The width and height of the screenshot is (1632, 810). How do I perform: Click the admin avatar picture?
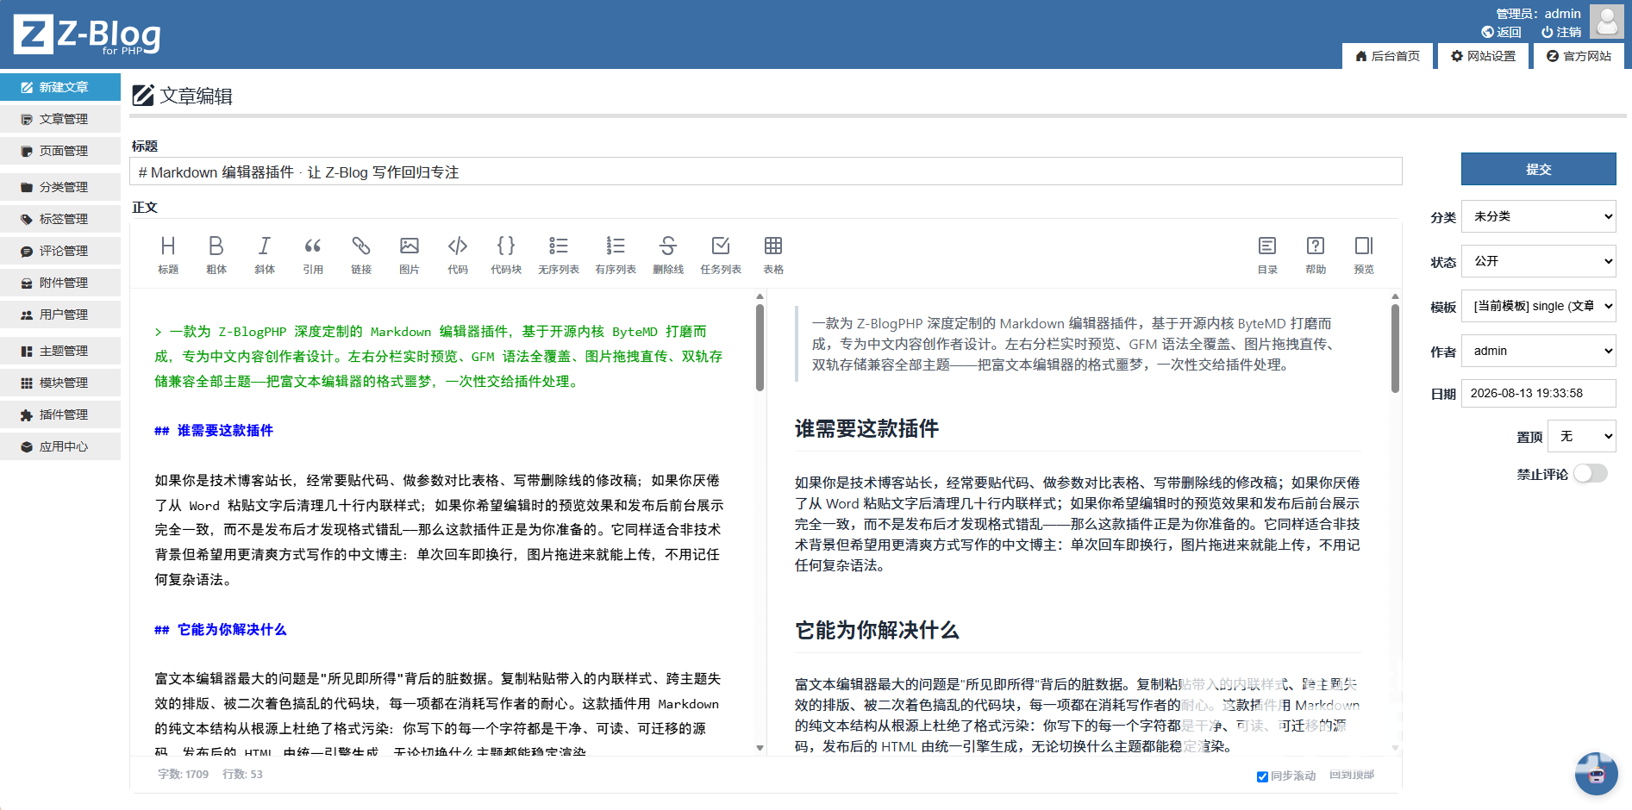[x=1607, y=22]
